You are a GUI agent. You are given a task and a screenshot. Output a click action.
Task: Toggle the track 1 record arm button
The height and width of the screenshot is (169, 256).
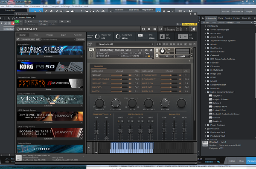pyautogui.click(x=13, y=23)
